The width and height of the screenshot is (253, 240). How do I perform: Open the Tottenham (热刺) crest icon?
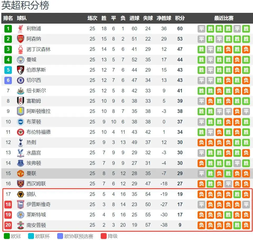21,142
